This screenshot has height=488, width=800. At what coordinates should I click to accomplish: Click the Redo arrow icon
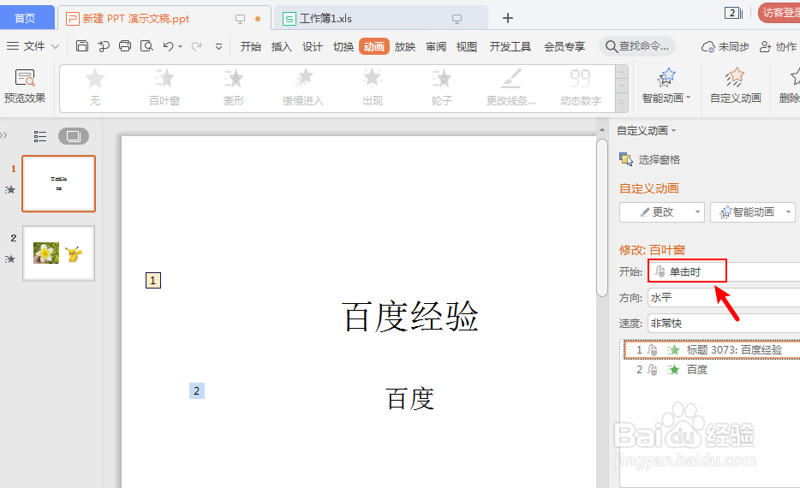point(196,46)
